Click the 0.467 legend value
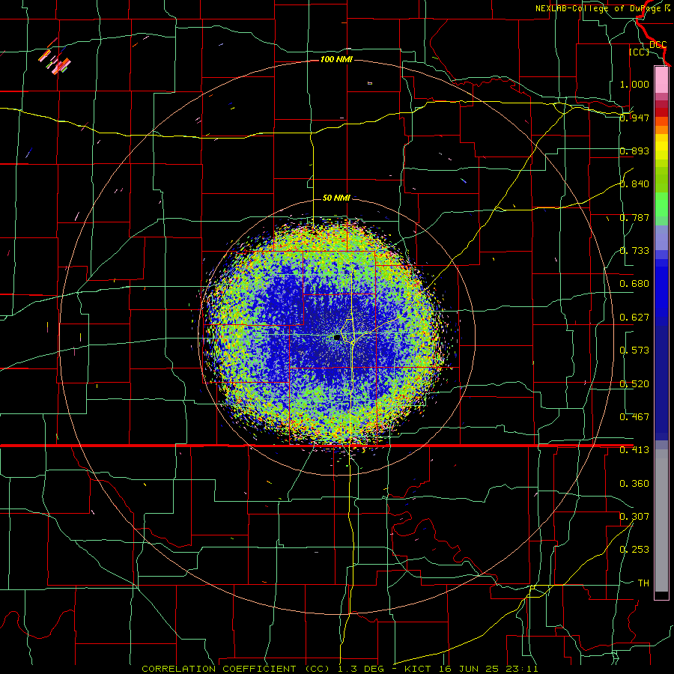Viewport: 674px width, 674px height. (x=634, y=417)
